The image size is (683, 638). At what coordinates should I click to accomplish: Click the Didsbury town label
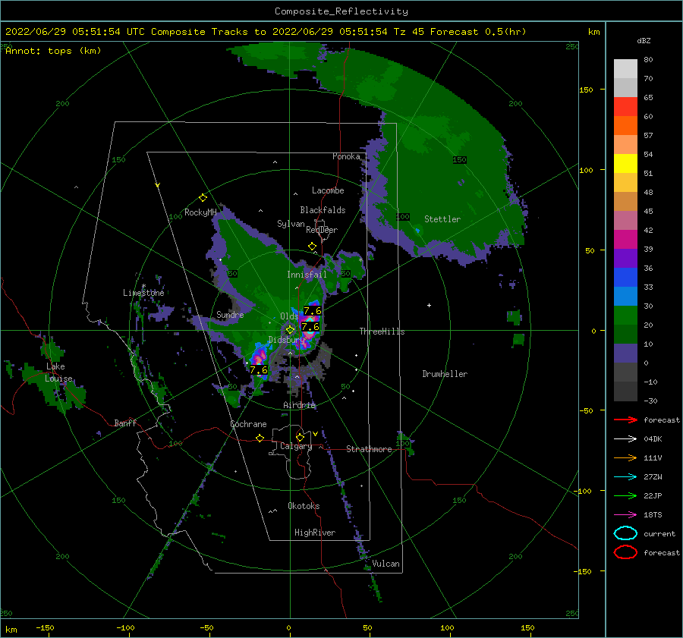[x=287, y=340]
